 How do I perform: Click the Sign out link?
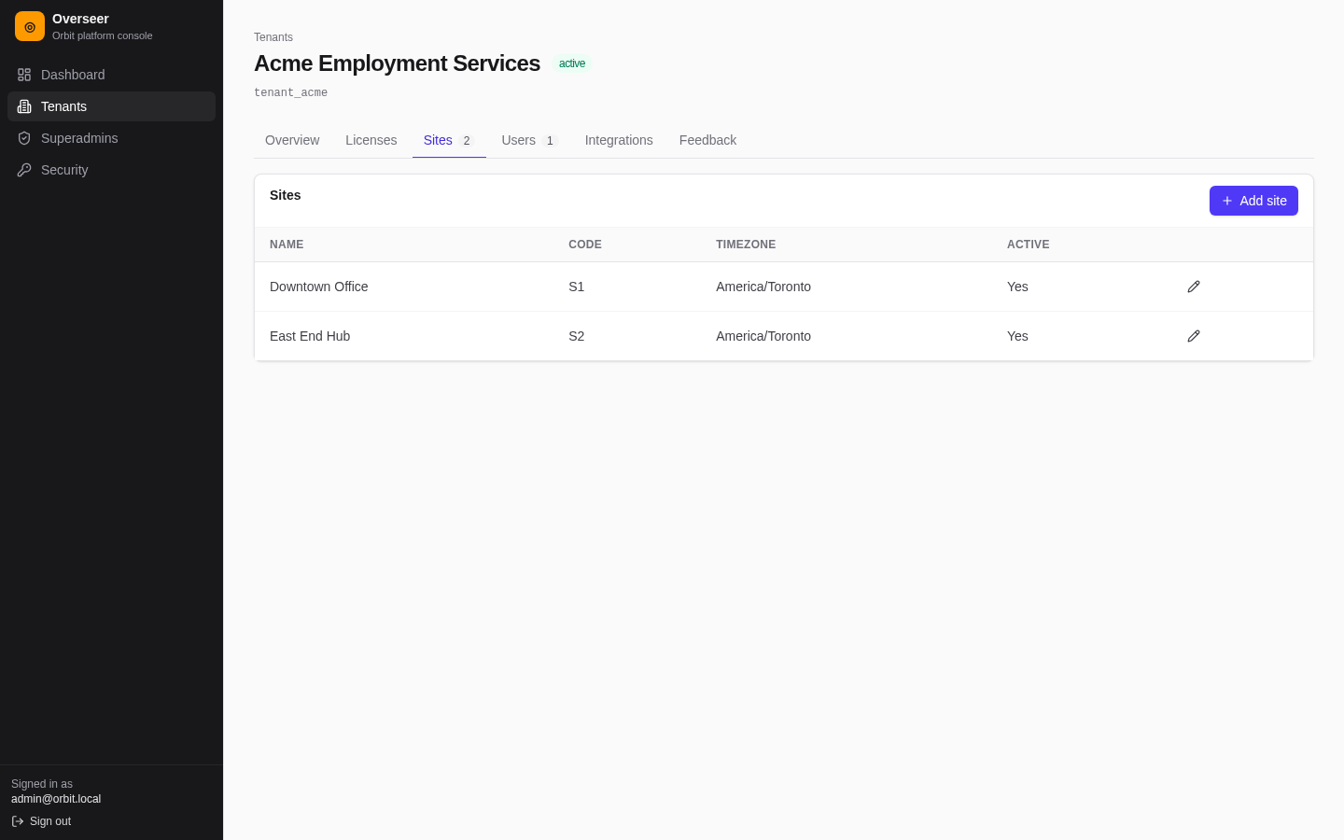[41, 821]
